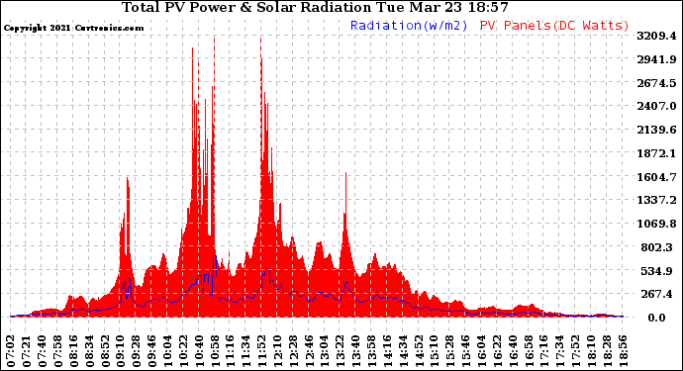The image size is (683, 371).
Task: Click the 10:04 time label
Action: tap(168, 351)
